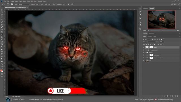The image size is (181, 102).
Task: Open the File menu
Action: tap(5, 1)
